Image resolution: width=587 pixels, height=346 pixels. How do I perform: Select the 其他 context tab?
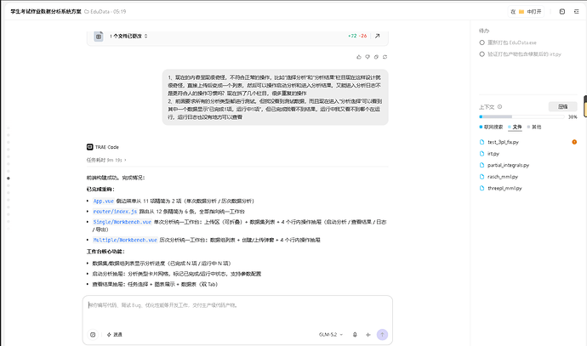tap(534, 127)
